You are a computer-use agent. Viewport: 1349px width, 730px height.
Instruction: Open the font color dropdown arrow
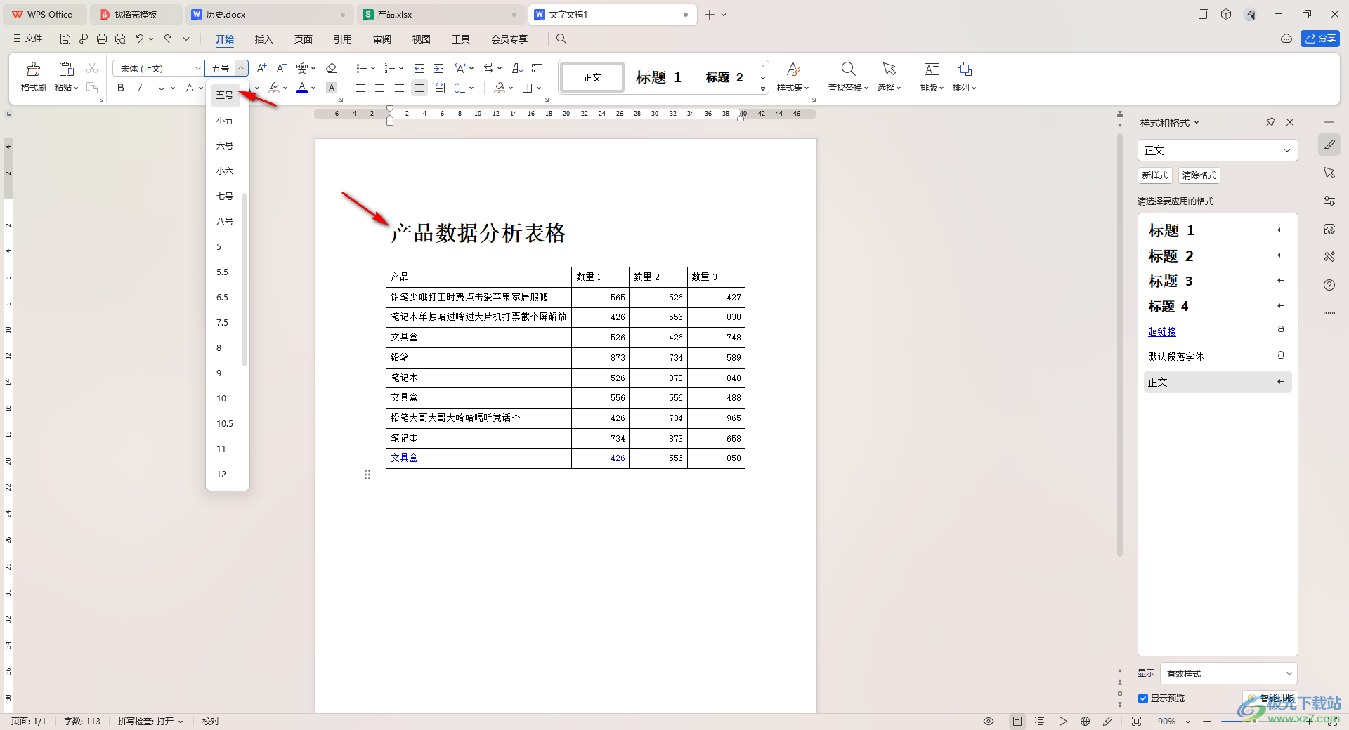coord(313,88)
